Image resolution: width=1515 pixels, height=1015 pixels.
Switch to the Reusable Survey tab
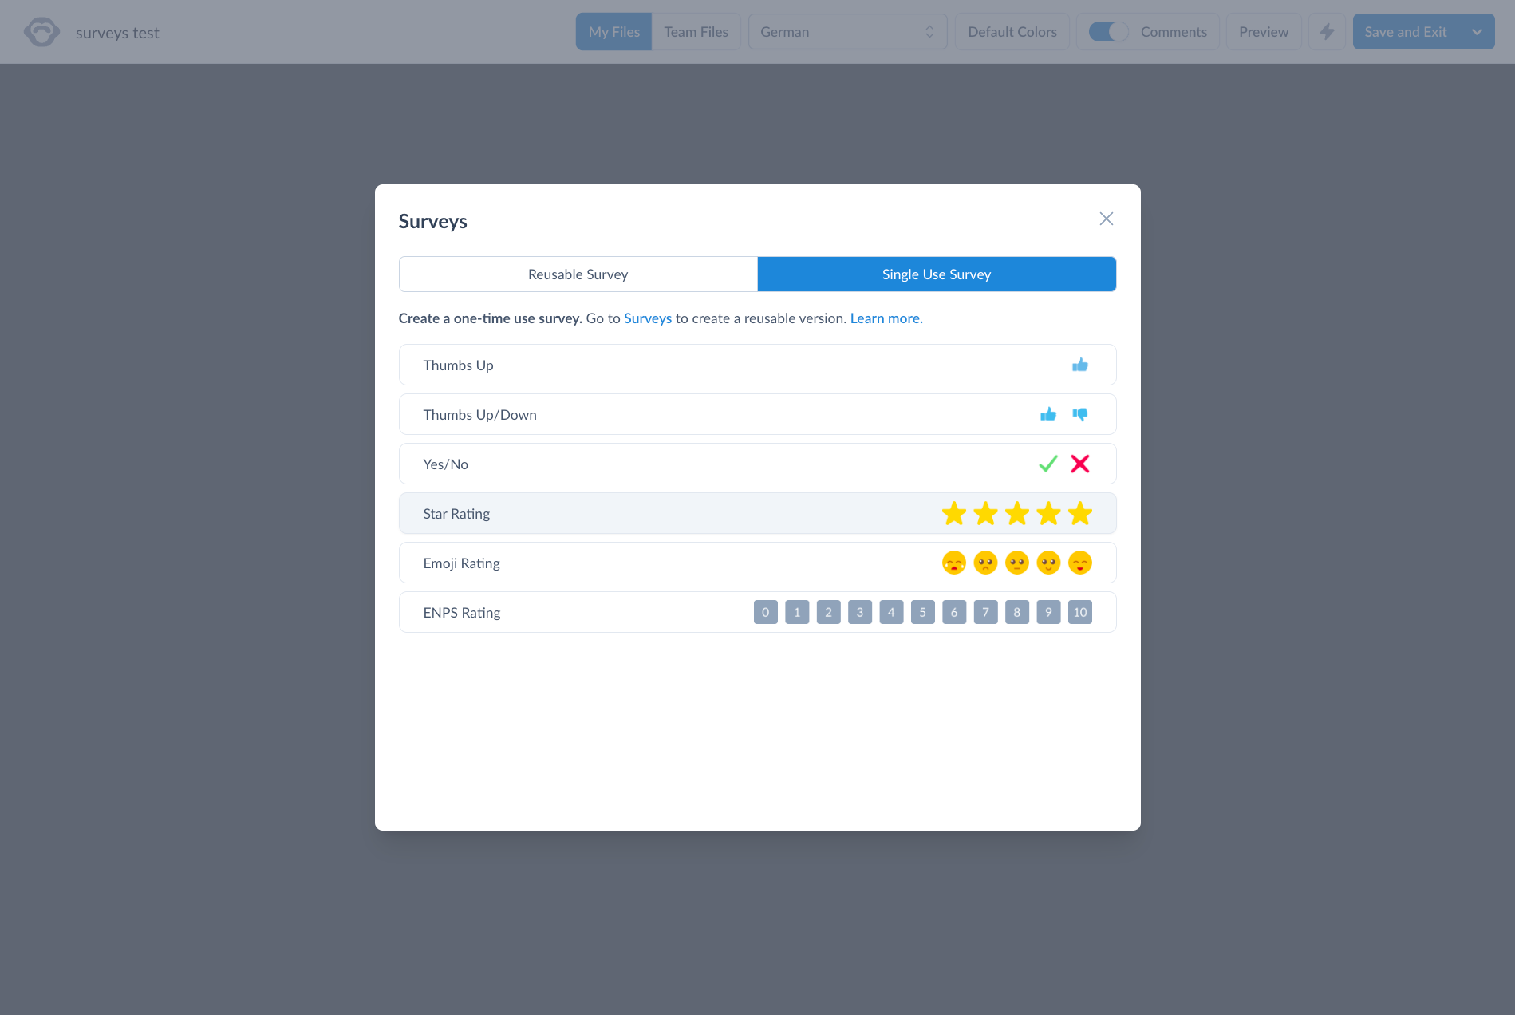578,274
